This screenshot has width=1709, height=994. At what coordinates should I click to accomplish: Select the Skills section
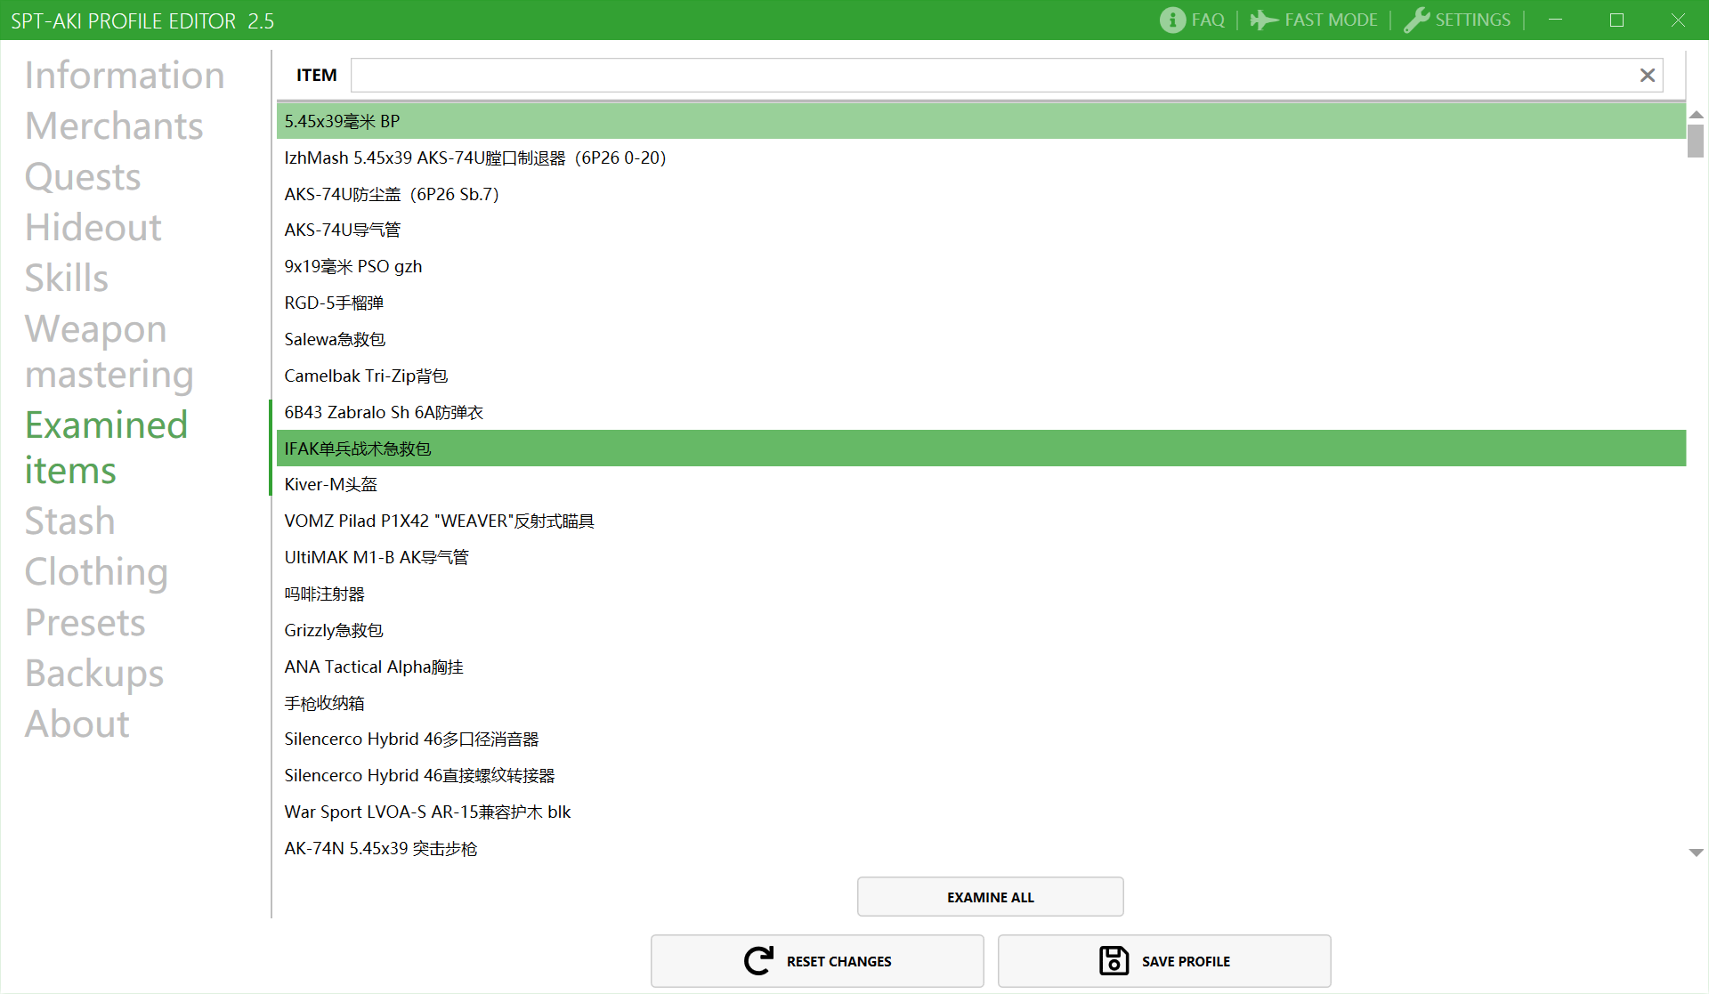[x=67, y=278]
